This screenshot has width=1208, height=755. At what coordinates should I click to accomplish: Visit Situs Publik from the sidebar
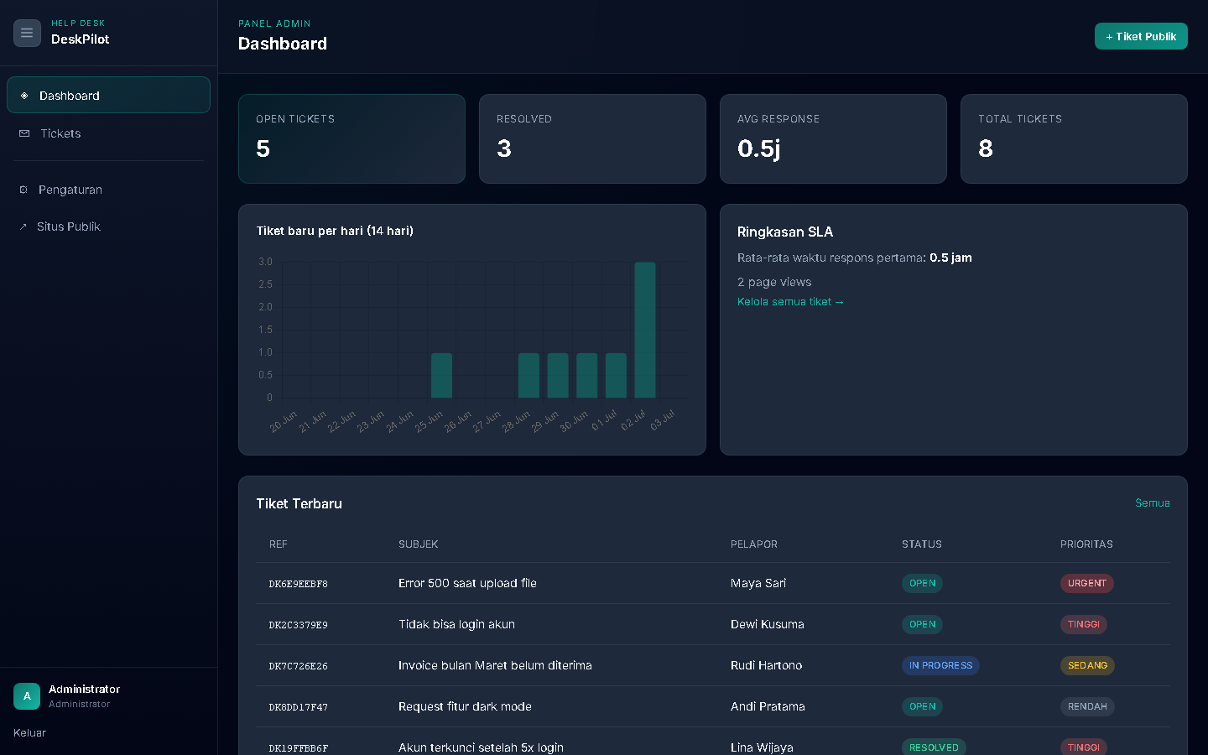click(108, 226)
